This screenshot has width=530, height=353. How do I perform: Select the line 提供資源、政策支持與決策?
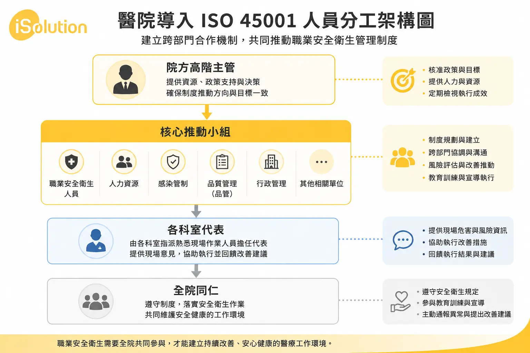pos(213,82)
